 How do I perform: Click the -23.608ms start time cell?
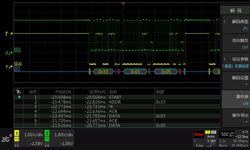(61, 97)
